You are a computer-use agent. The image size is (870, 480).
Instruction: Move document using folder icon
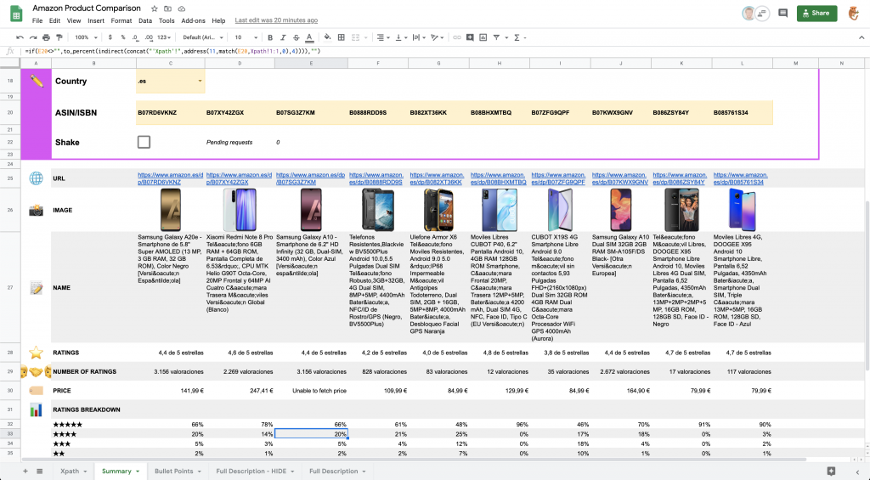167,8
